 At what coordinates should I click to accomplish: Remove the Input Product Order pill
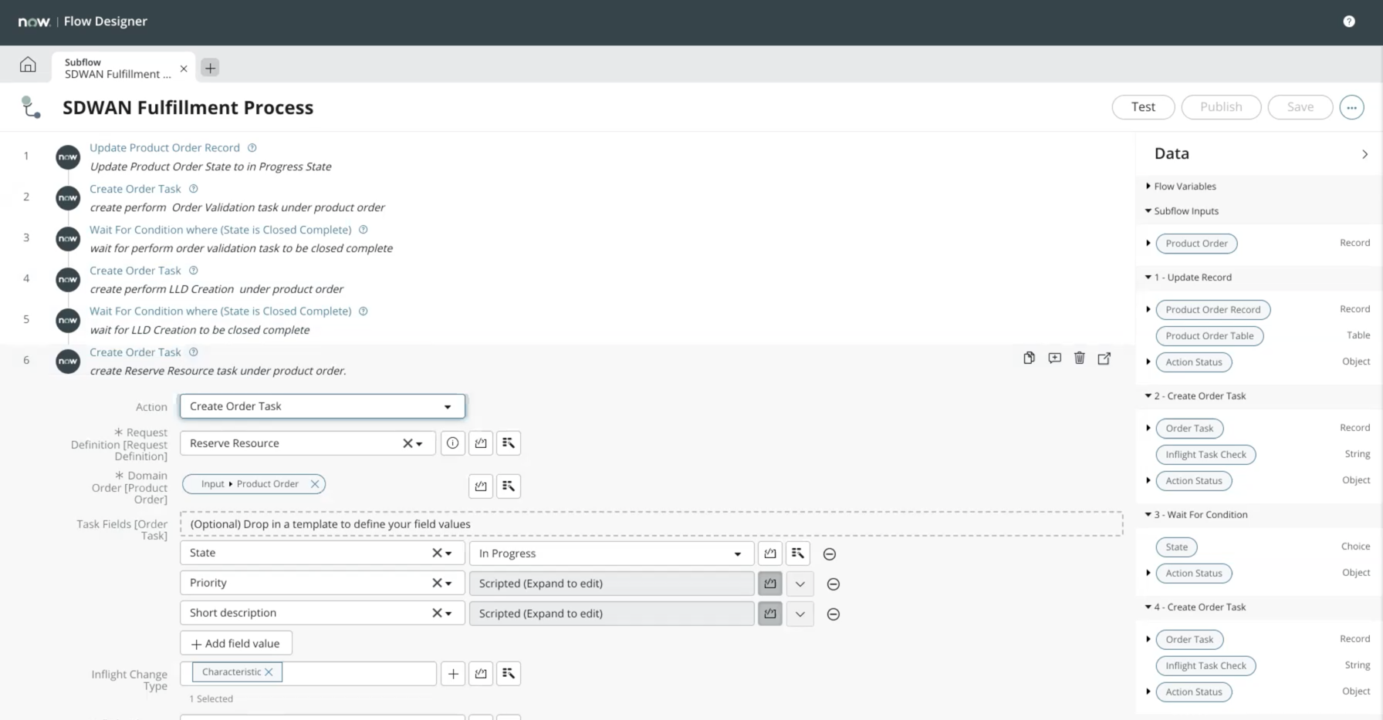315,484
